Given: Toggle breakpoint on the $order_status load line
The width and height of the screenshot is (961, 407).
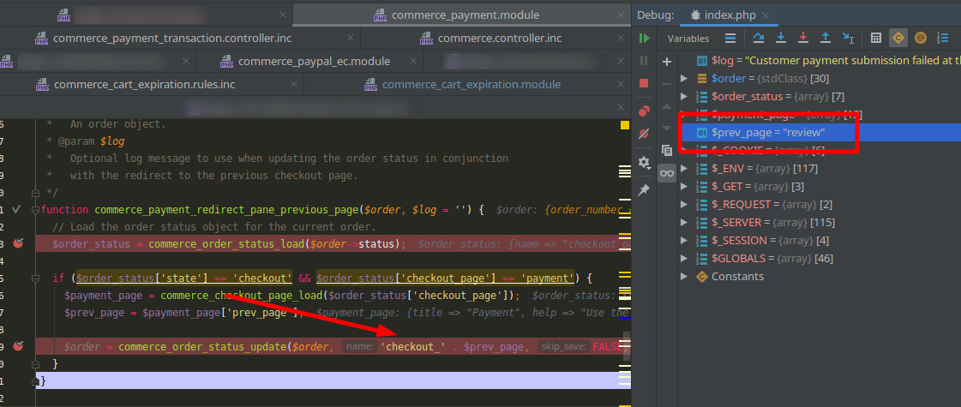Looking at the screenshot, I should pyautogui.click(x=18, y=244).
